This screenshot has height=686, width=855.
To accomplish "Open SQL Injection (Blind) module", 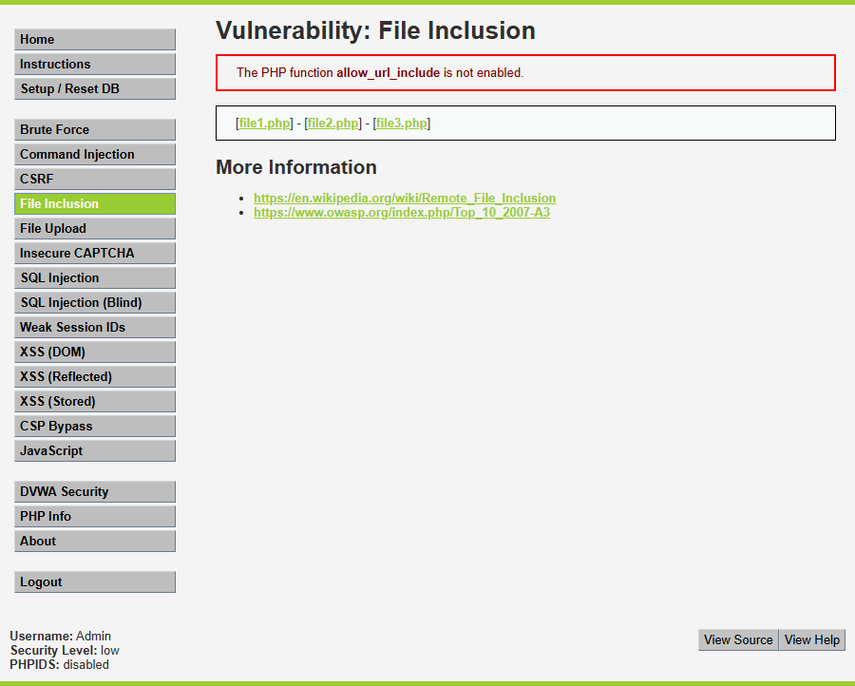I will click(95, 303).
